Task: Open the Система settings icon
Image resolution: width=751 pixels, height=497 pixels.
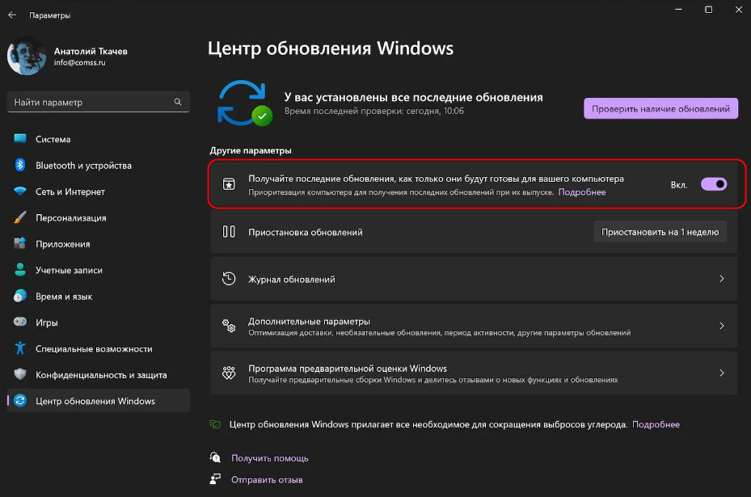Action: pyautogui.click(x=20, y=139)
